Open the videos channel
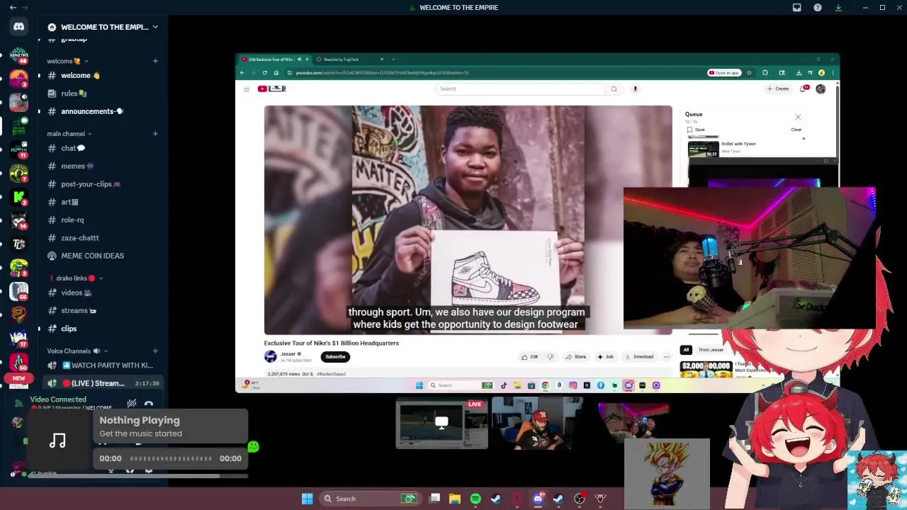Image resolution: width=907 pixels, height=510 pixels. (x=103, y=293)
